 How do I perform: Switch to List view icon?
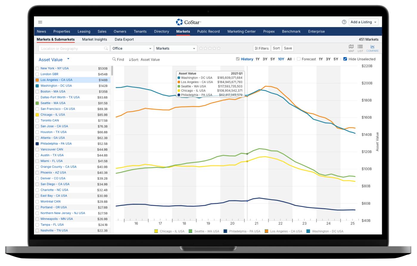[x=360, y=48]
